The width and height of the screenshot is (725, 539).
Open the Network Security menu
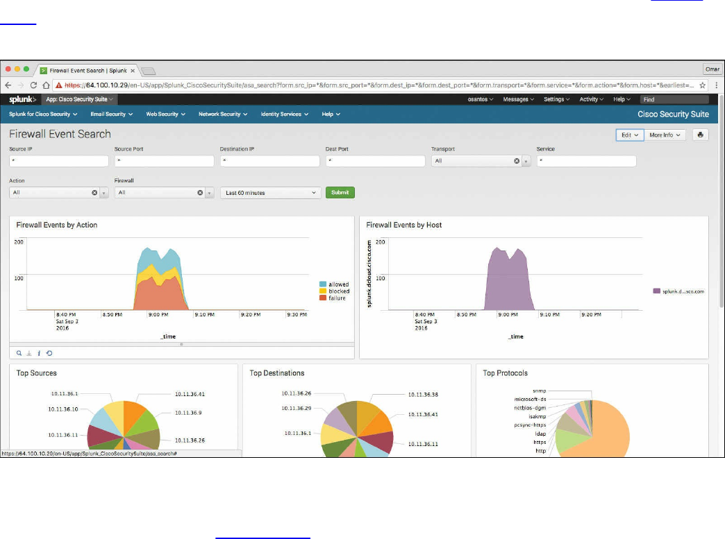[x=223, y=114]
